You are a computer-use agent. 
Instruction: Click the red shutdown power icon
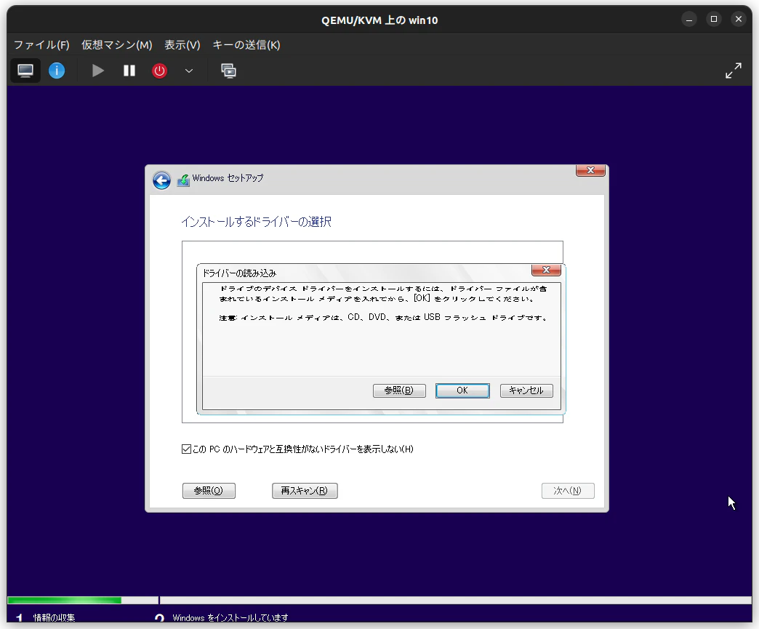click(159, 71)
